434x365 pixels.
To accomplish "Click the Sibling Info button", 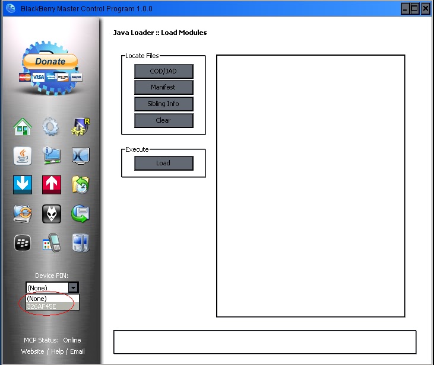I will (164, 104).
